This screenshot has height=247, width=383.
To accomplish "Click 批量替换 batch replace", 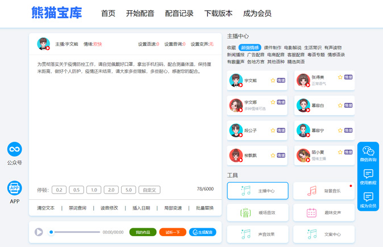I will [x=205, y=208].
